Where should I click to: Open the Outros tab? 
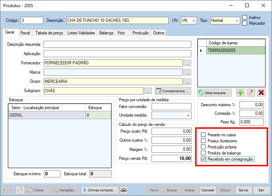[x=159, y=33]
